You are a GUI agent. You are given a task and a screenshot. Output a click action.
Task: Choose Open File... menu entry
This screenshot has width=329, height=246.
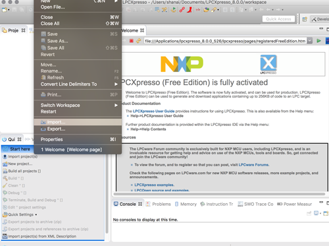(78, 7)
